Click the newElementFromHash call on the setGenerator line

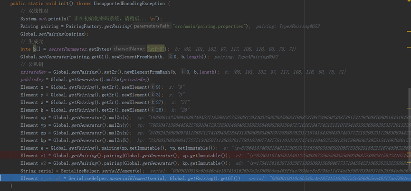click(134, 57)
